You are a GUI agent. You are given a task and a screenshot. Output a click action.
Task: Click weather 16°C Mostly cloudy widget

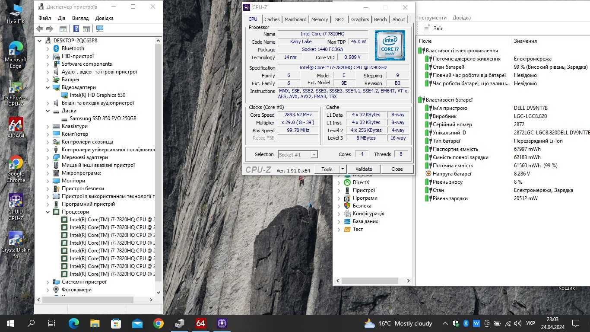[398, 323]
